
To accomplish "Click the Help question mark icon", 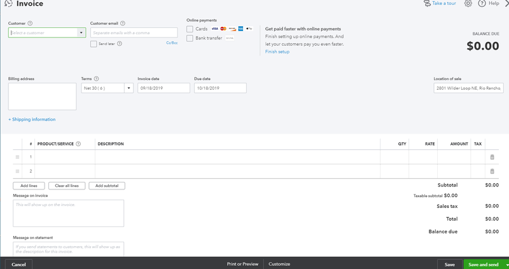I will pyautogui.click(x=482, y=4).
